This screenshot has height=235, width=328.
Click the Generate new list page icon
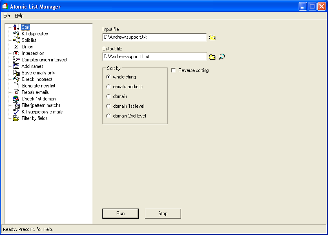coord(16,86)
